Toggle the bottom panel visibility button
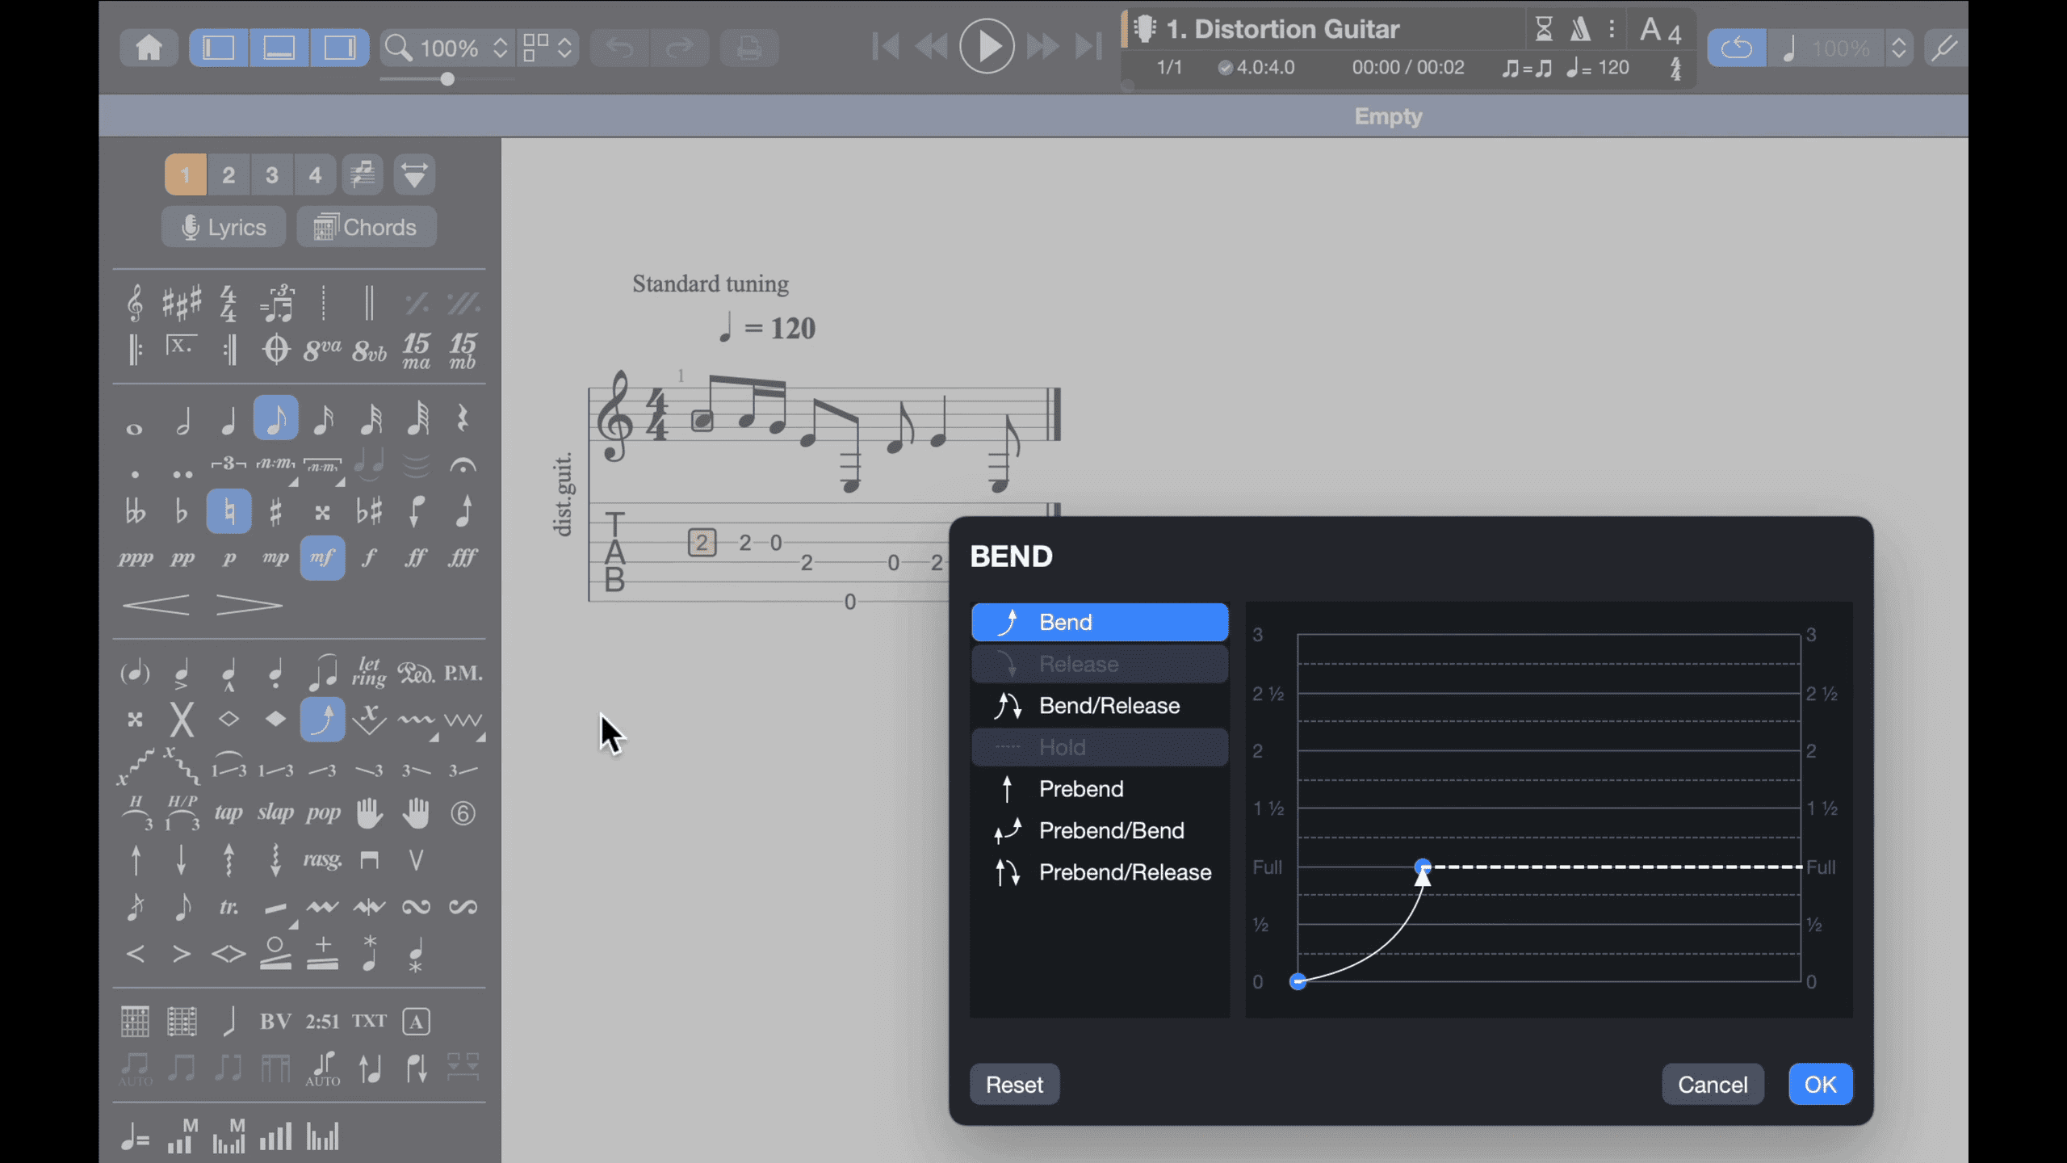Screen dimensions: 2067x1163 tap(279, 48)
